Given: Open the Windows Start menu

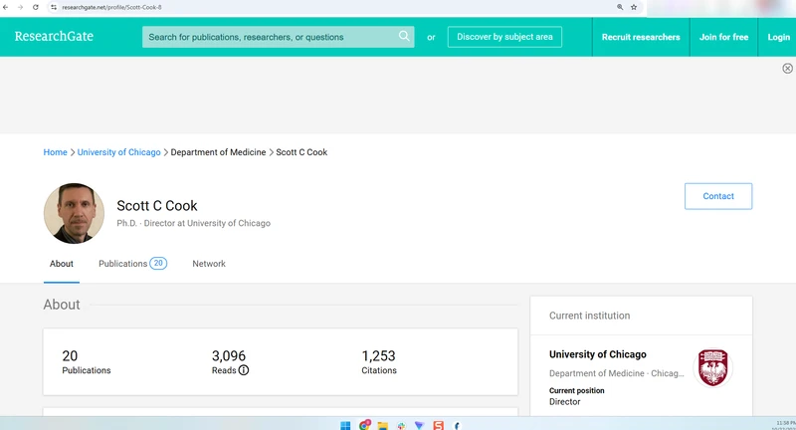Looking at the screenshot, I should (x=345, y=425).
